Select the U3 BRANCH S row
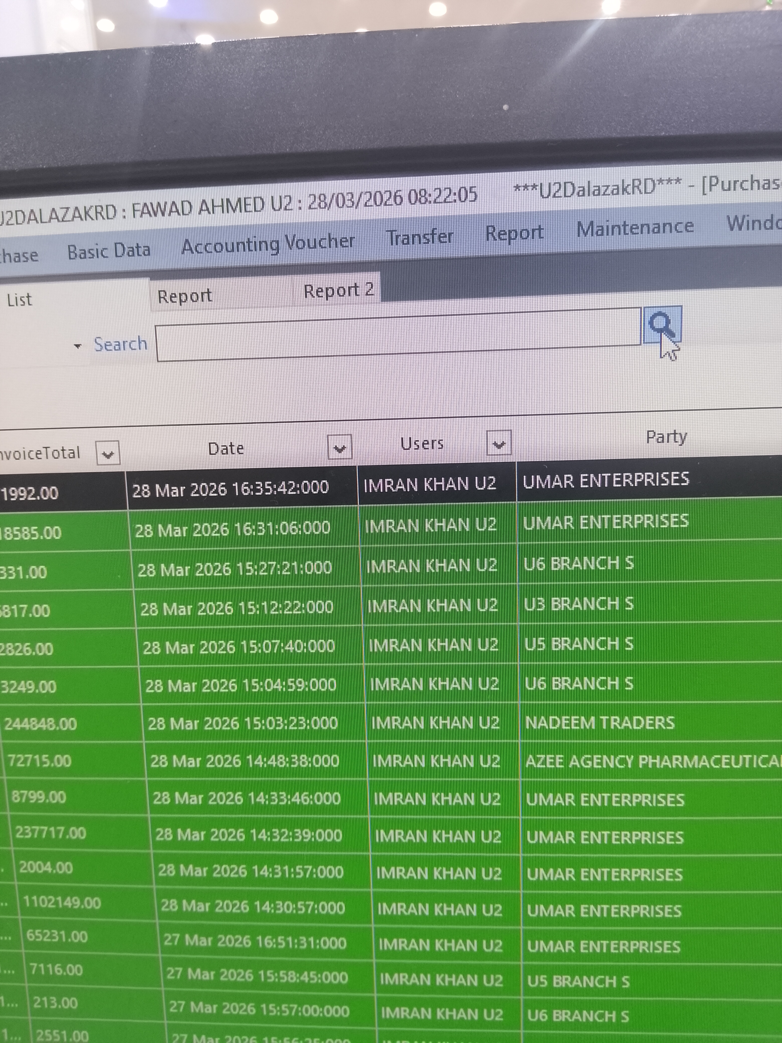Viewport: 782px width, 1043px height. point(391,605)
